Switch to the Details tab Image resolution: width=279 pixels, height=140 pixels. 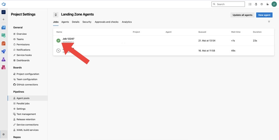tap(76, 22)
